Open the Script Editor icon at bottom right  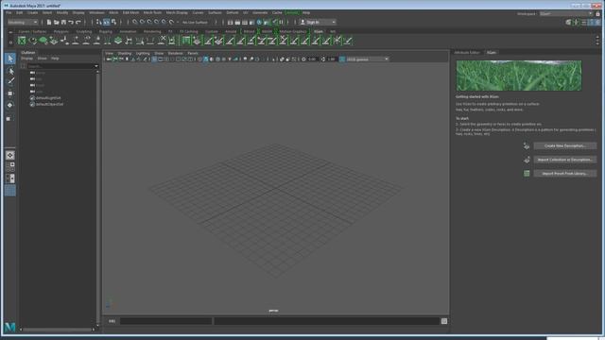tap(444, 321)
